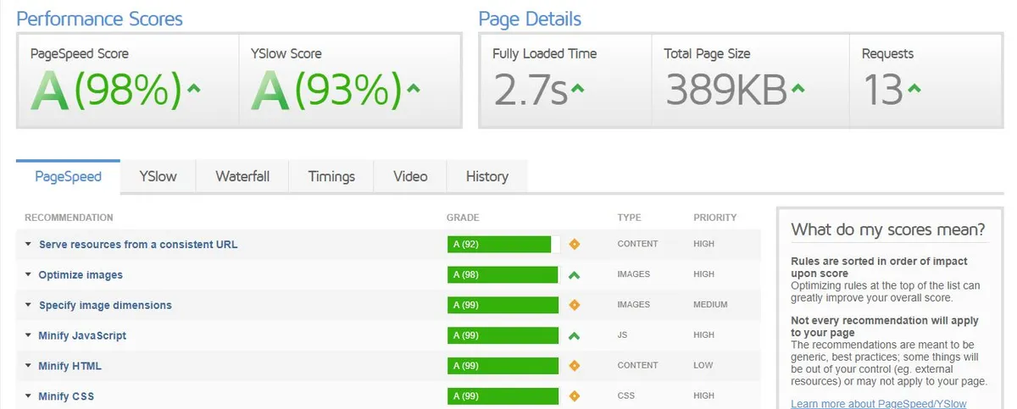1017x409 pixels.
Task: Click the 2.7s fully loaded time value
Action: [530, 90]
